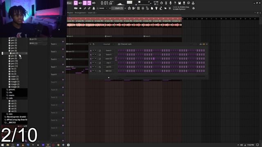Save project using the floppy disk icon
The width and height of the screenshot is (262, 147).
coord(179,3)
